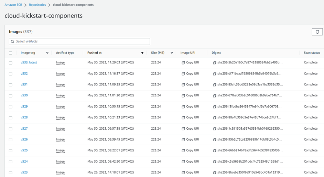This screenshot has height=177, width=324.
Task: Copy digest icon for v525 row
Action: click(x=215, y=151)
